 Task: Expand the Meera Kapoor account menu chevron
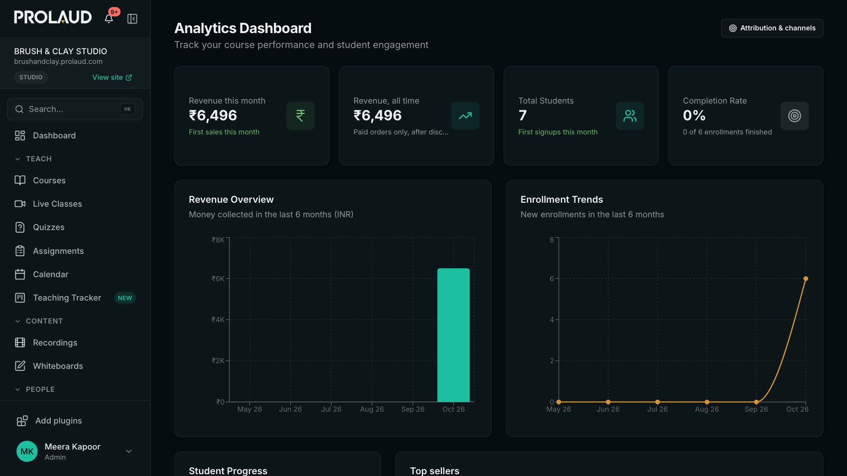129,451
